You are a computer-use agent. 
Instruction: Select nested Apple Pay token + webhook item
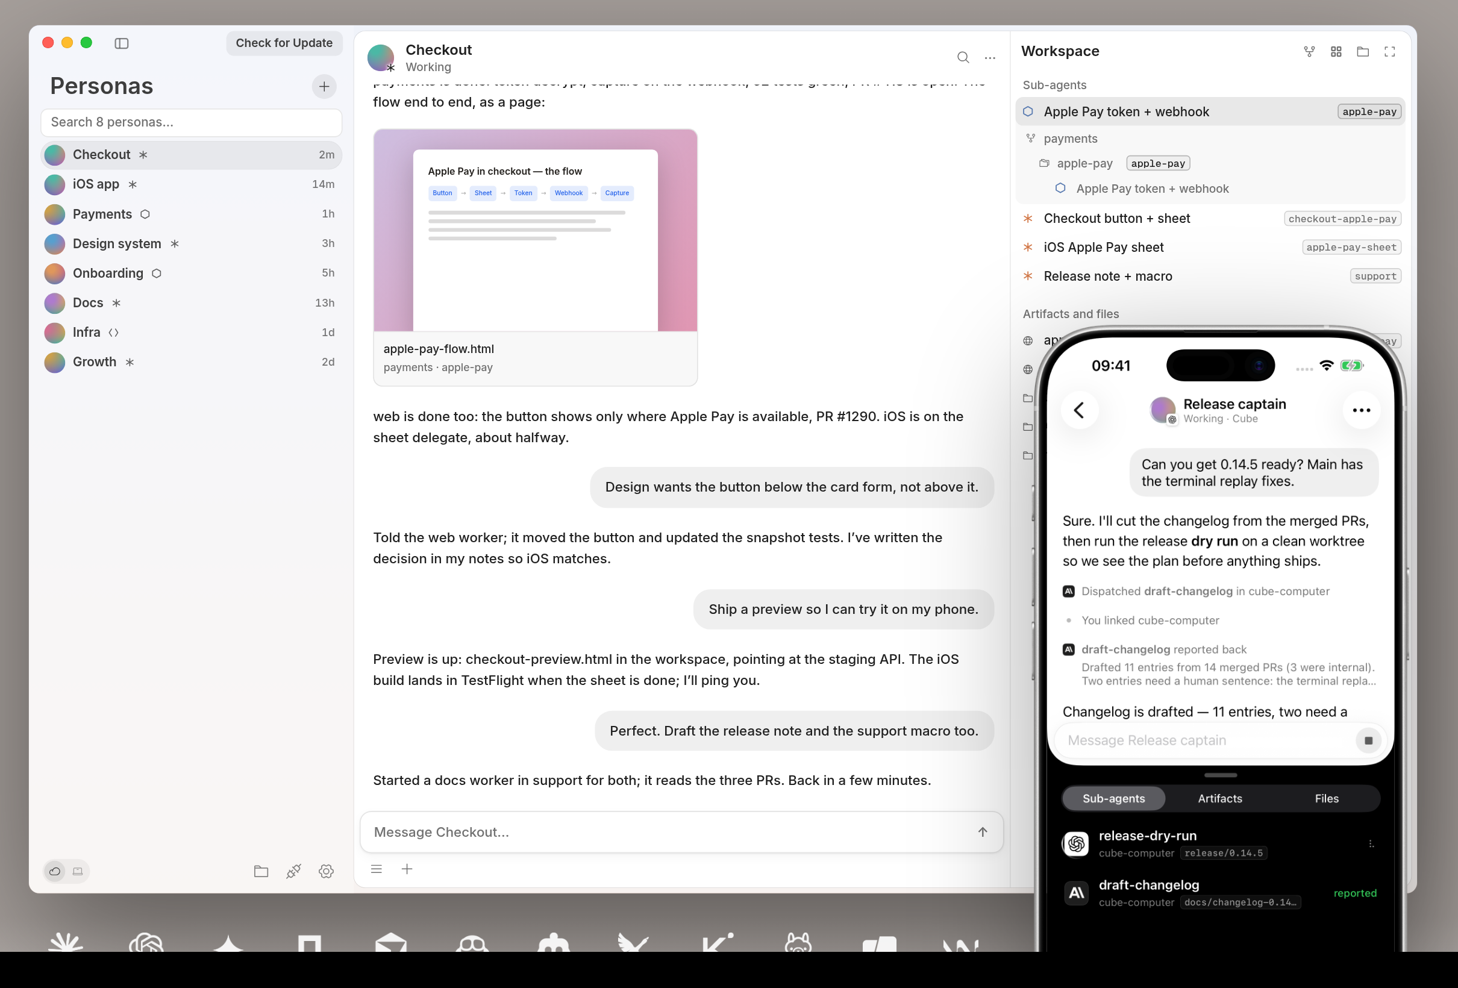[x=1210, y=188]
